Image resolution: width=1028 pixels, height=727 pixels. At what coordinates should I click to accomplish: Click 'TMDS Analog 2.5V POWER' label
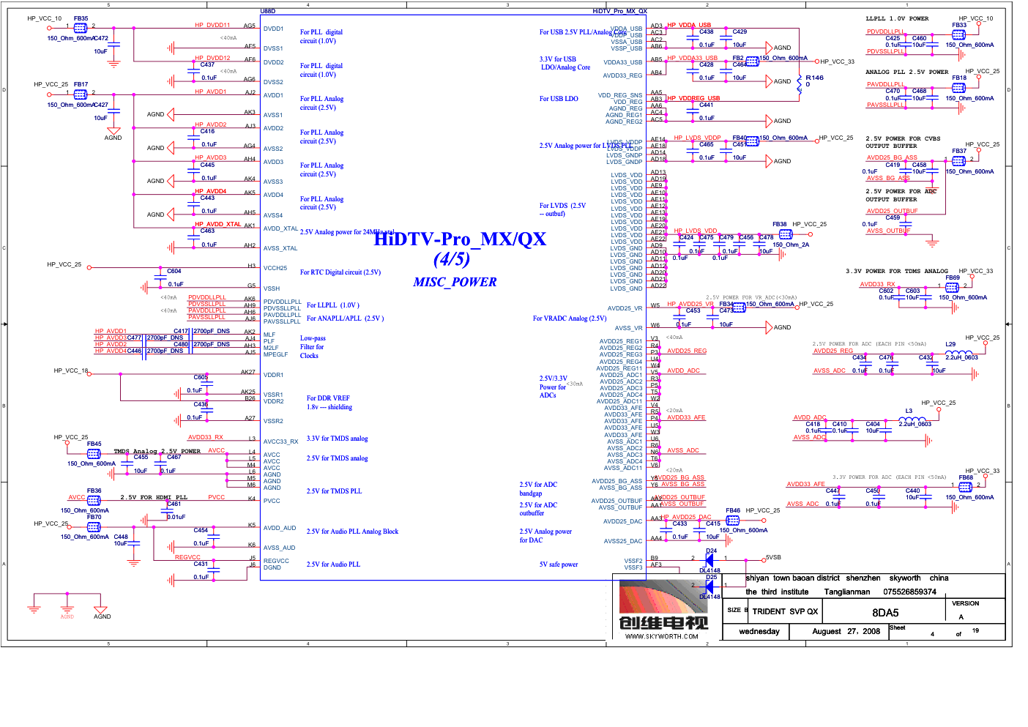157,451
